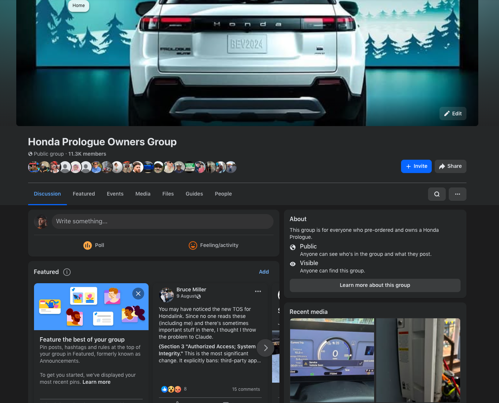Open the group cover photo
499x403 pixels.
pyautogui.click(x=247, y=63)
